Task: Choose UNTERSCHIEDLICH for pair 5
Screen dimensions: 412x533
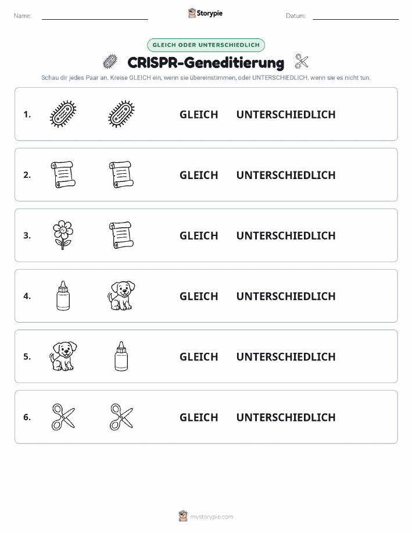Action: coord(286,356)
